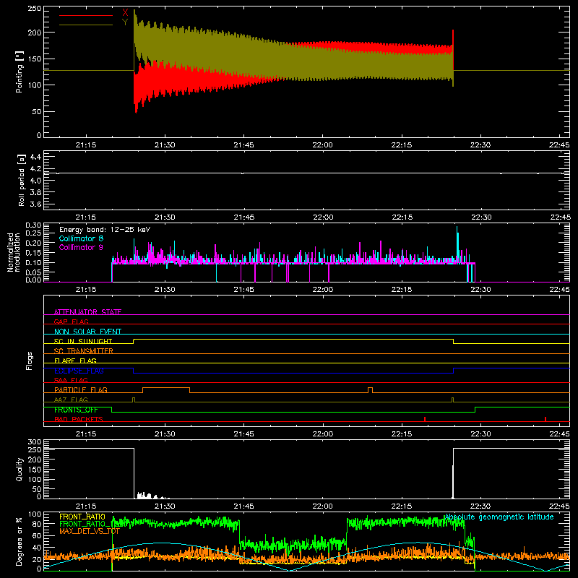Image resolution: width=578 pixels, height=578 pixels.
Task: Click the short PARTICLE_FLAG pulse near 22:09
Action: pyautogui.click(x=370, y=390)
